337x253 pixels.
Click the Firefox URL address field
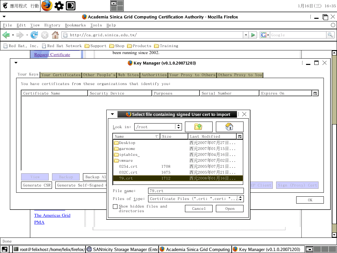153,35
